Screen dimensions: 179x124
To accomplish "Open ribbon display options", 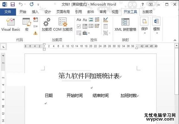I will [x=151, y=4].
